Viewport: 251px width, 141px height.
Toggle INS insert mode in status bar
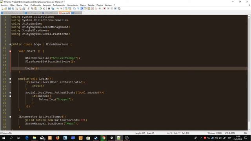pyautogui.click(x=245, y=133)
